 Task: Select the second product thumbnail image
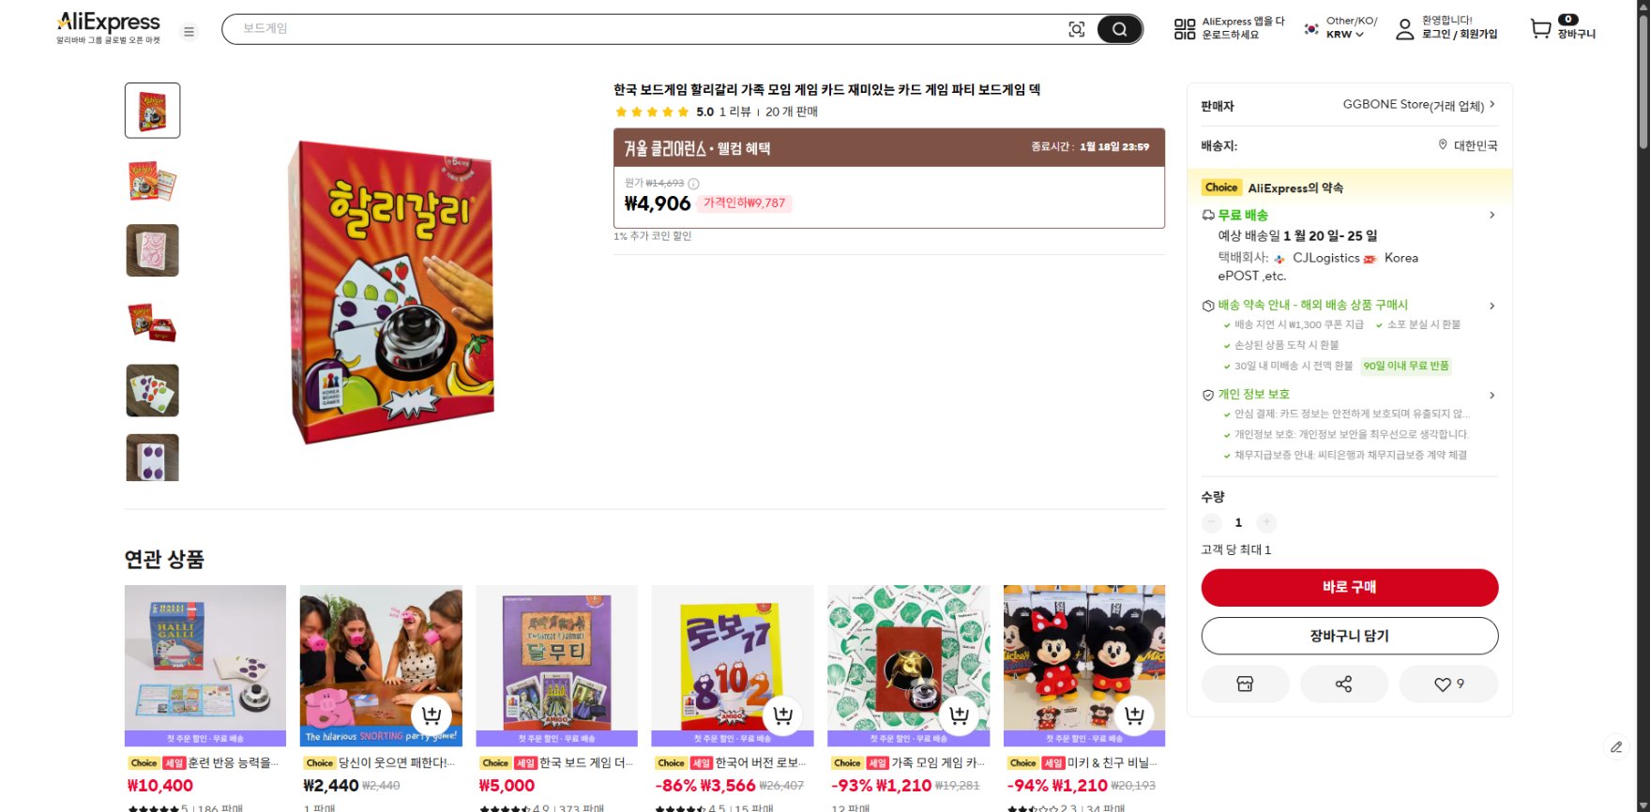(152, 181)
